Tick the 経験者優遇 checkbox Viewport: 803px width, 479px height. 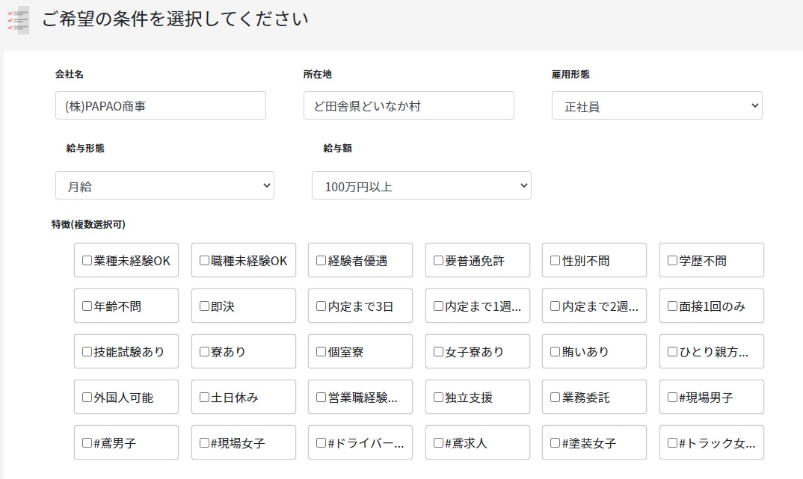[x=321, y=261]
